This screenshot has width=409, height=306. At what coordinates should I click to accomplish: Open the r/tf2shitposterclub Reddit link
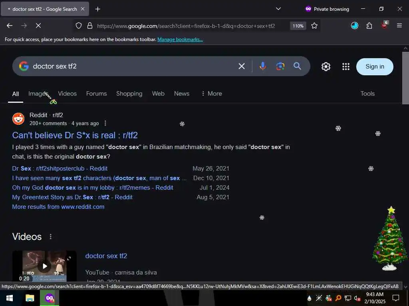[x=60, y=169]
